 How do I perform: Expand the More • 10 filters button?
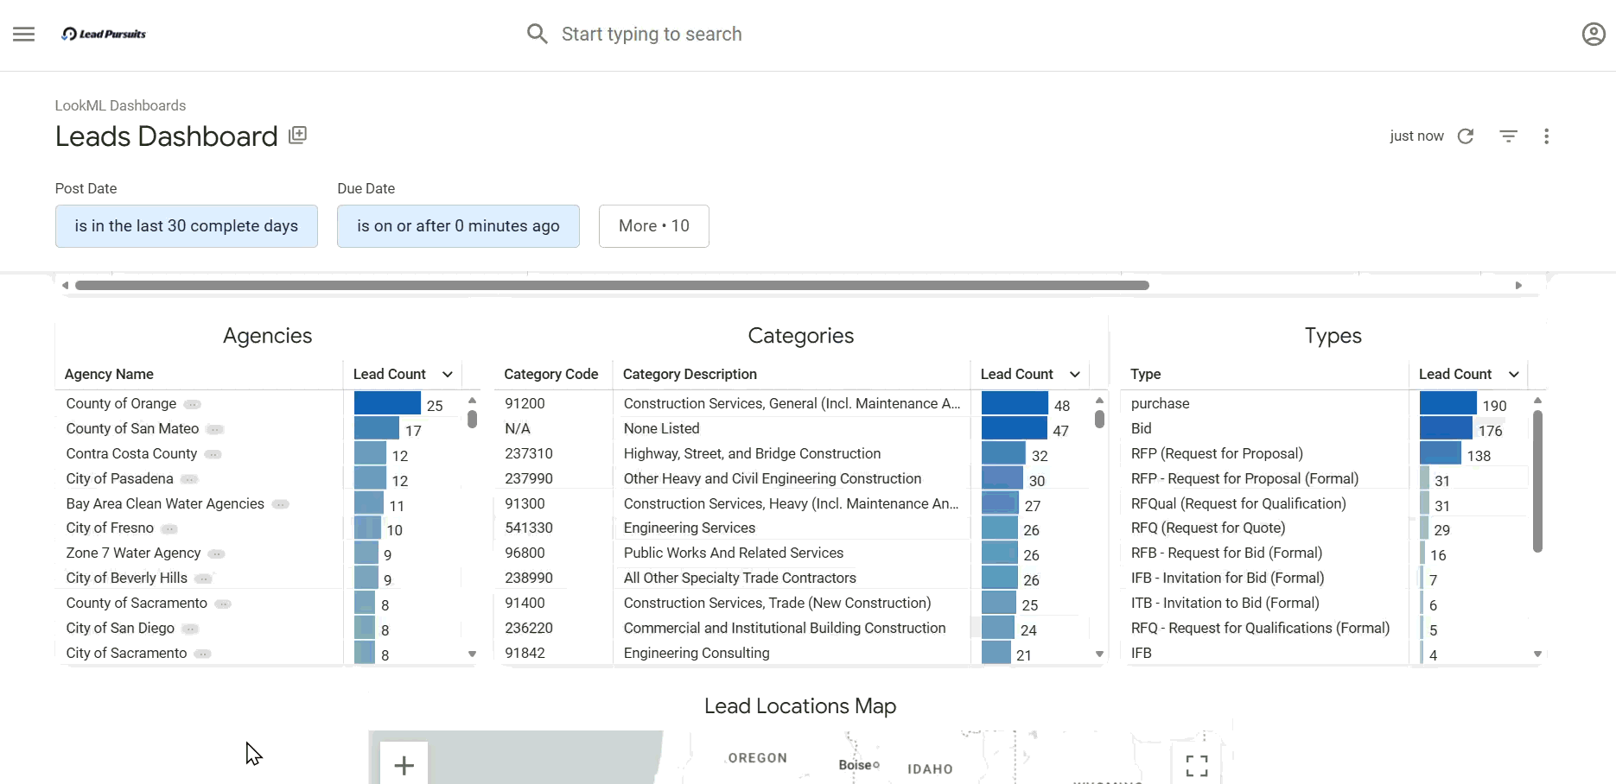point(654,226)
